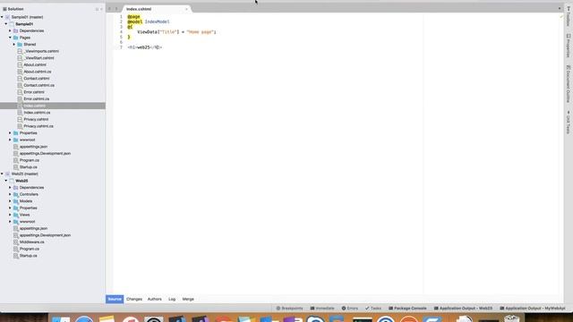Expand Properties folder under Sample01

(x=10, y=133)
